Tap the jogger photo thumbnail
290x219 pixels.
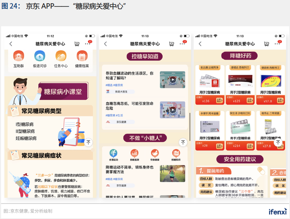[172, 174]
